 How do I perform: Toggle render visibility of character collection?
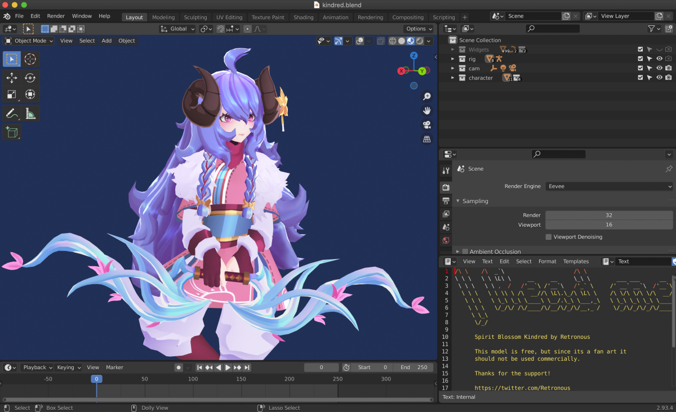[x=669, y=78]
